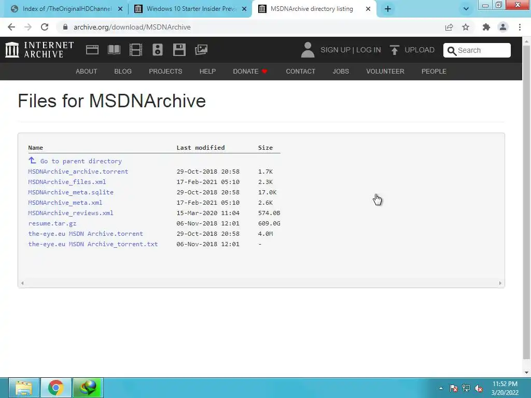
Task: Open MSDNArchive_files.xml
Action: 67,182
